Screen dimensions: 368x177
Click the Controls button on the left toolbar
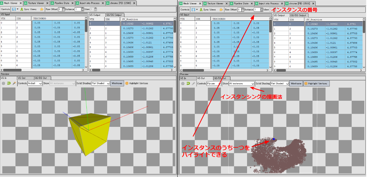6,9
